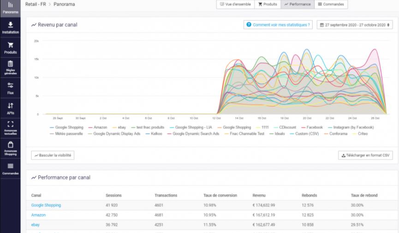Toggle Météo passerelle legend entry

click(66, 134)
